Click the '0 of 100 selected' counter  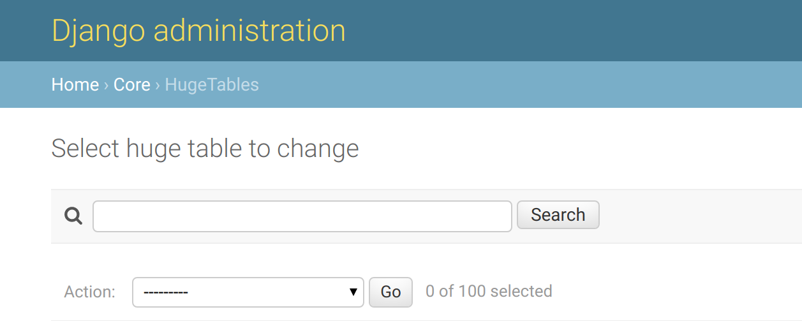click(x=489, y=292)
